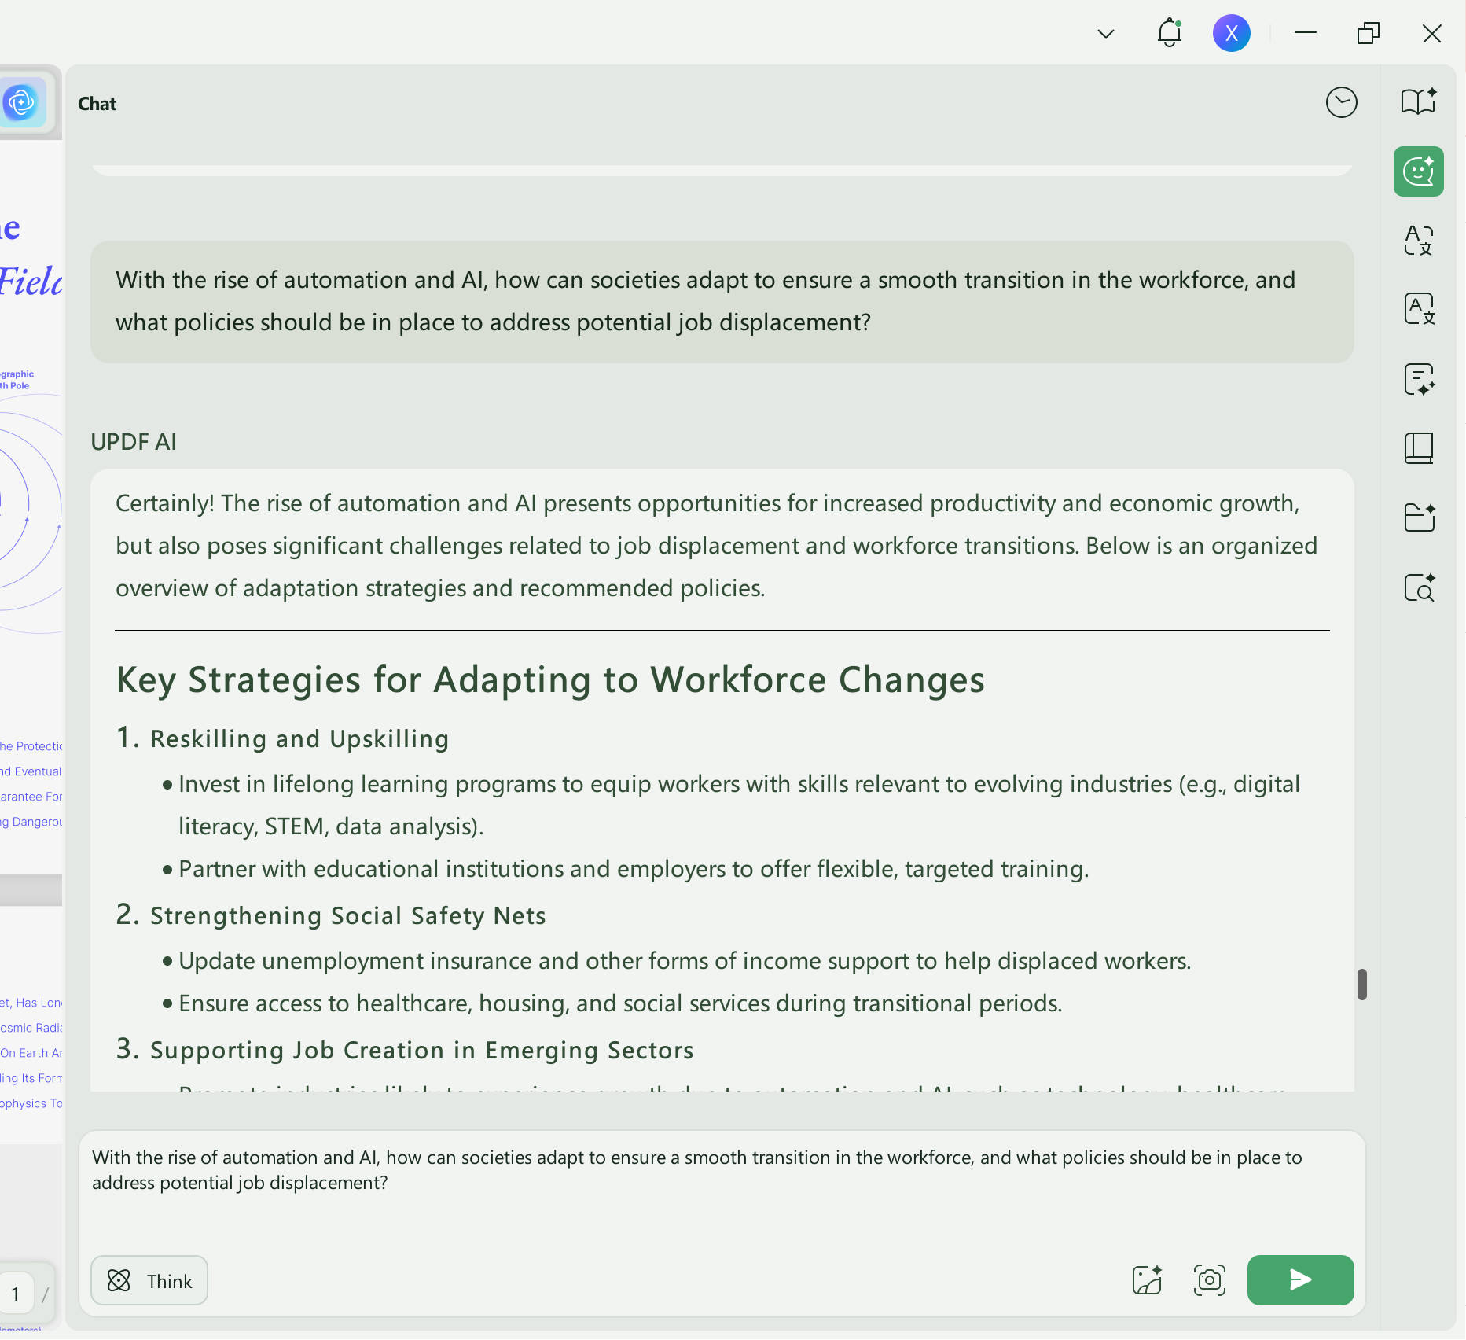The width and height of the screenshot is (1466, 1340).
Task: Click the 'Reskilling and Upskilling' heading
Action: 299,738
